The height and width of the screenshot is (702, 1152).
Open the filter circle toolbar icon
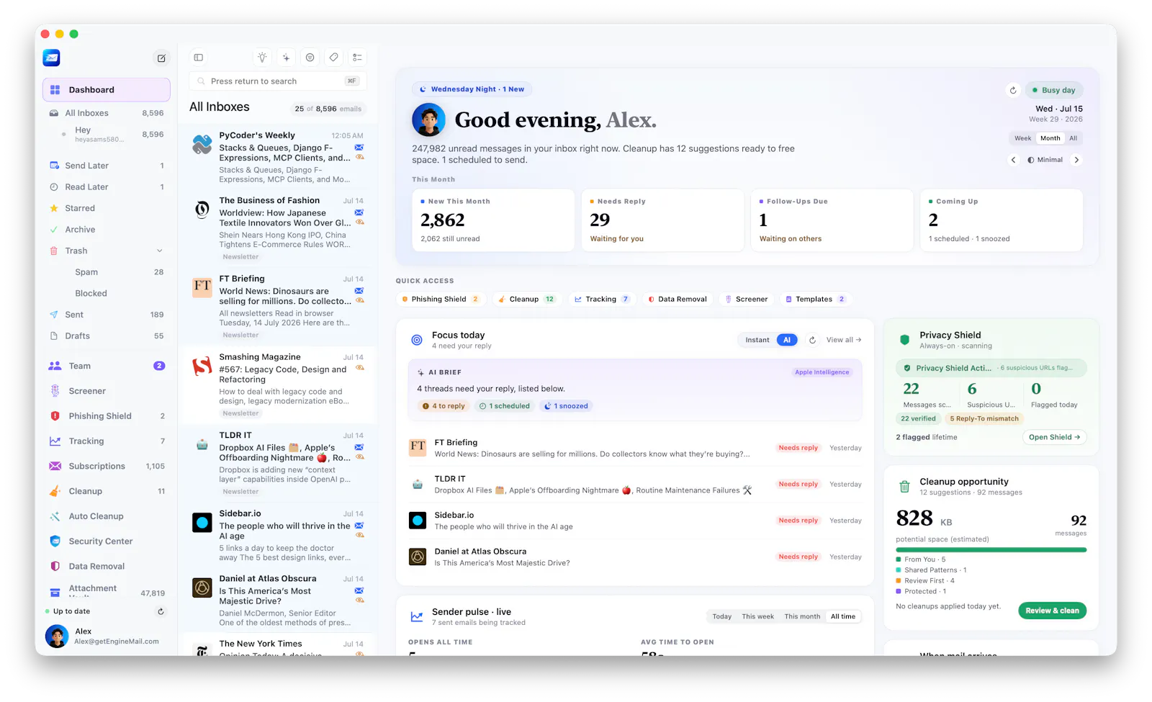click(x=310, y=58)
